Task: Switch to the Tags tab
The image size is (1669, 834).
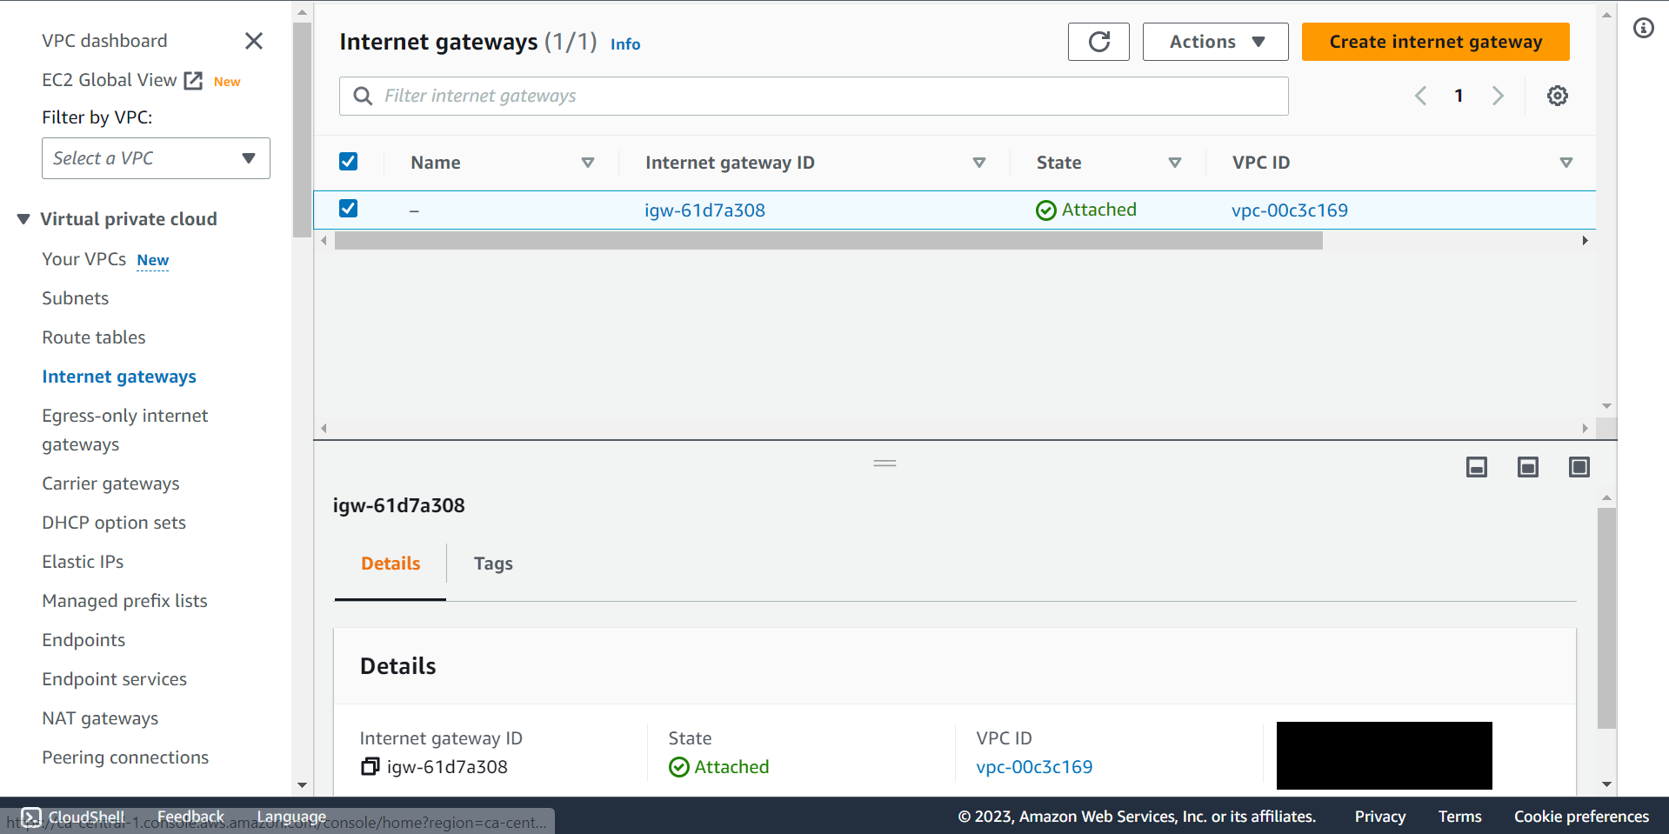Action: [493, 564]
